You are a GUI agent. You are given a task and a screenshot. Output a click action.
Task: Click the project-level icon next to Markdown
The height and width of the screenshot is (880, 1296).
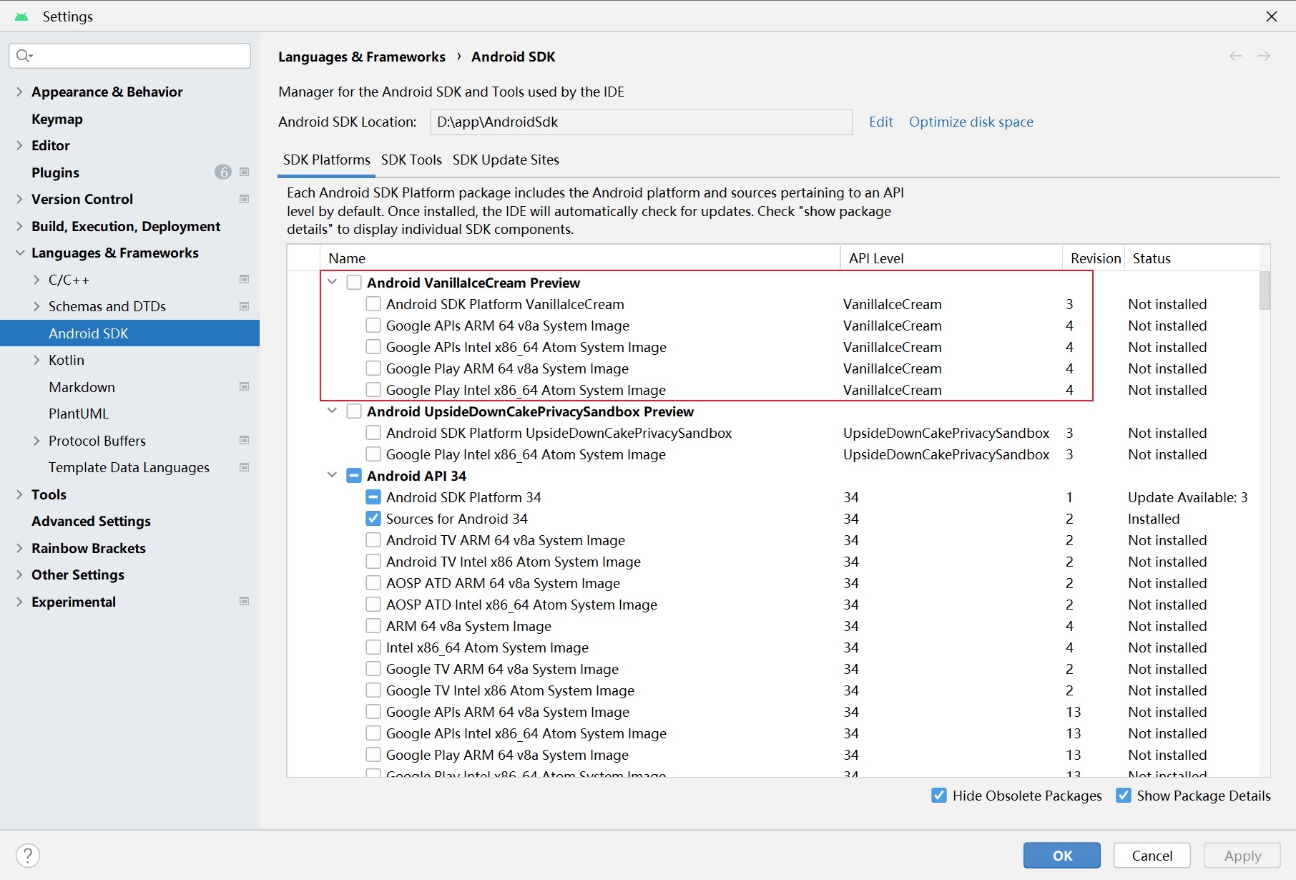click(x=244, y=386)
